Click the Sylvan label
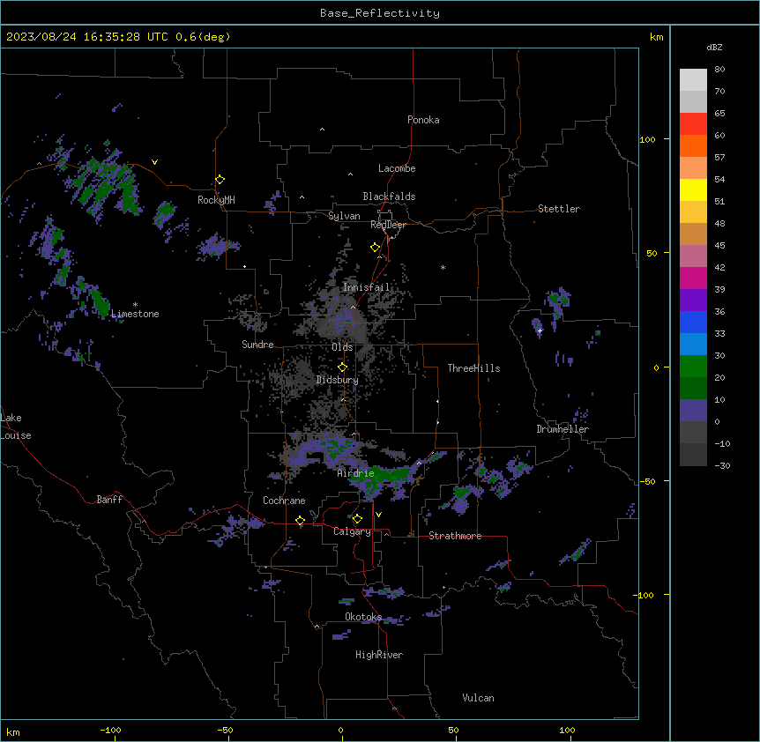Image resolution: width=760 pixels, height=742 pixels. click(344, 216)
